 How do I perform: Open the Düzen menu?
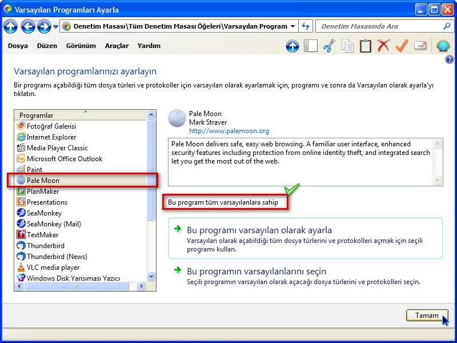click(47, 46)
